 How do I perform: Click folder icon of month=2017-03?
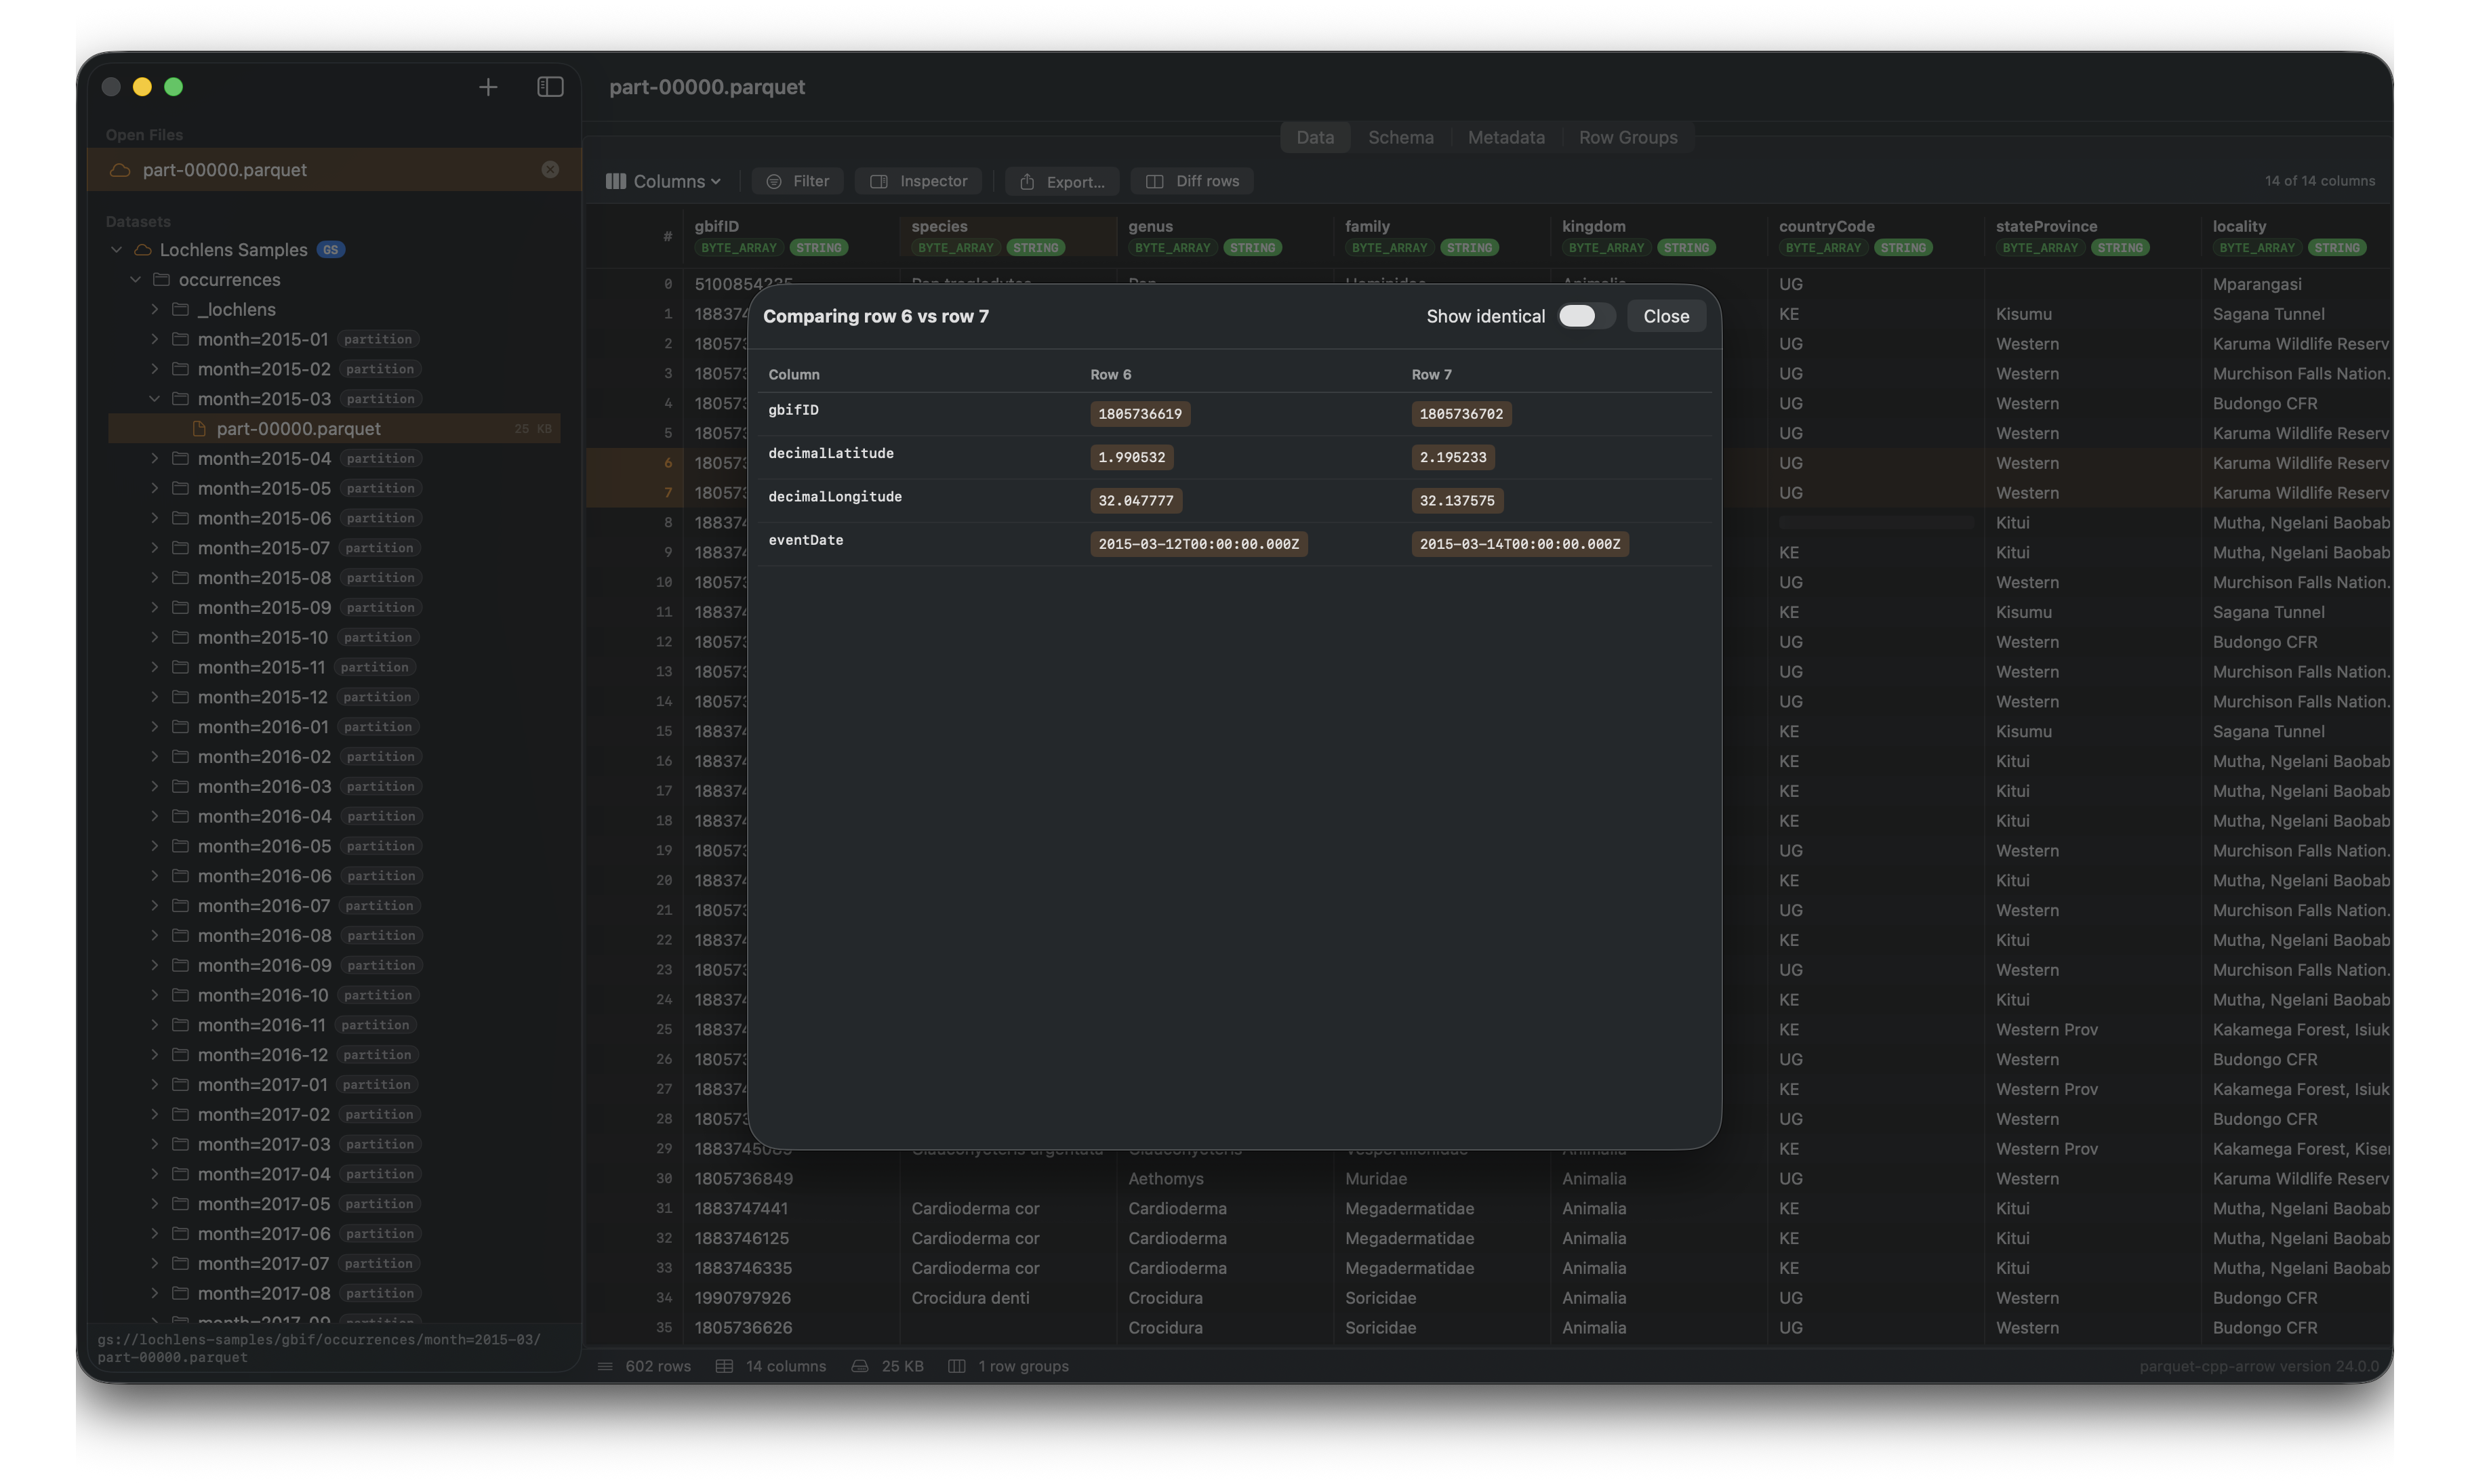tap(181, 1144)
